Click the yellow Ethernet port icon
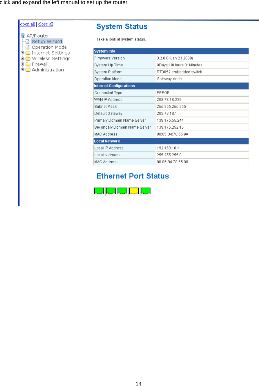259x386 pixels. point(134,191)
